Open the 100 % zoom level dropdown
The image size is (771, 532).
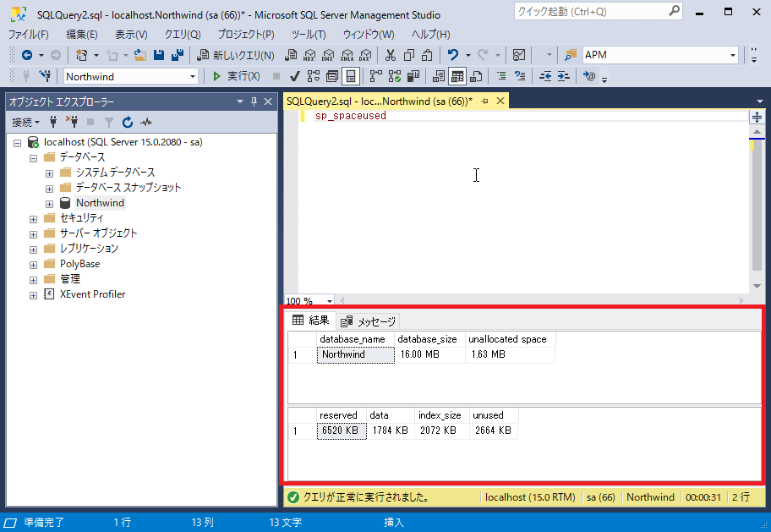click(329, 300)
